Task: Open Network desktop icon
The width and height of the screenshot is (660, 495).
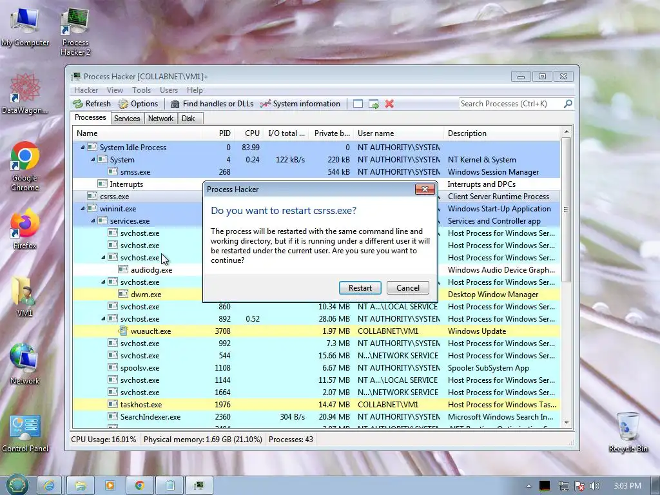Action: [x=25, y=364]
